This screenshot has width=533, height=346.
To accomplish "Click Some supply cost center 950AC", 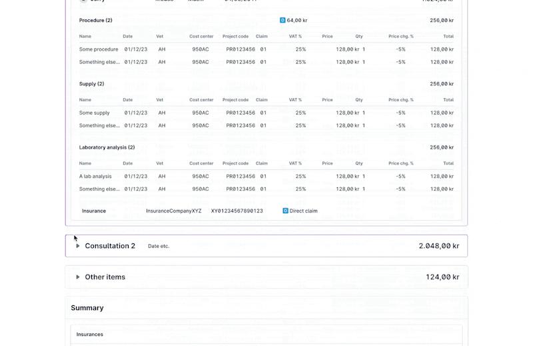I will (201, 113).
